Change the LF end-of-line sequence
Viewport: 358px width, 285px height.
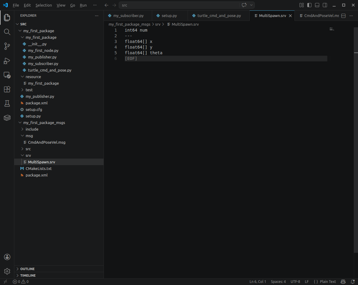click(x=307, y=281)
